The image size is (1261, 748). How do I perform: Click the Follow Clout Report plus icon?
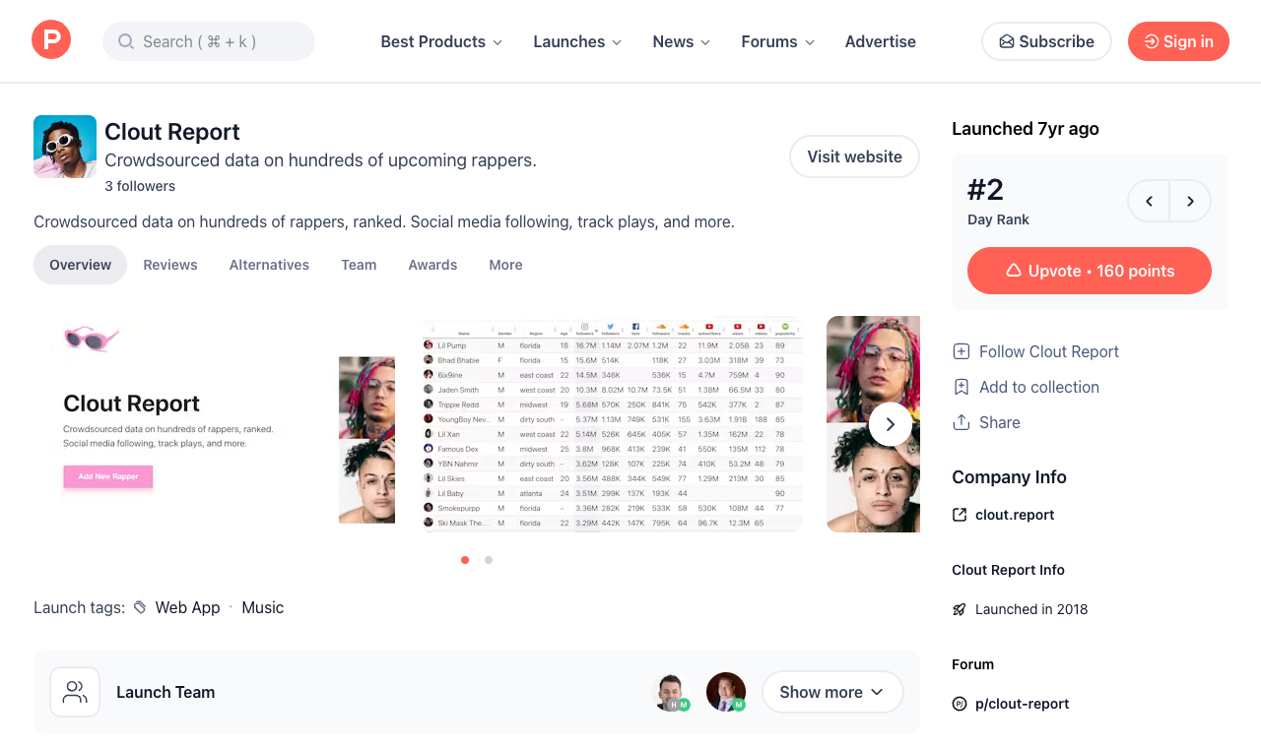[x=962, y=351]
